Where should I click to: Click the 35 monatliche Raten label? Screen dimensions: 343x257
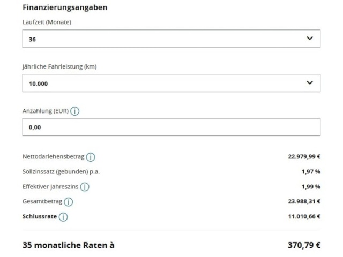[69, 245]
